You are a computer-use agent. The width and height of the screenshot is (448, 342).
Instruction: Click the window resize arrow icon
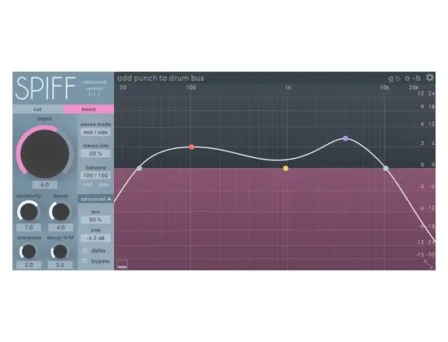point(428,265)
